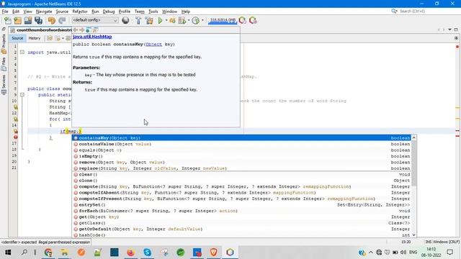Select computeIfAbsent completion item
The height and width of the screenshot is (259, 461).
(241, 193)
